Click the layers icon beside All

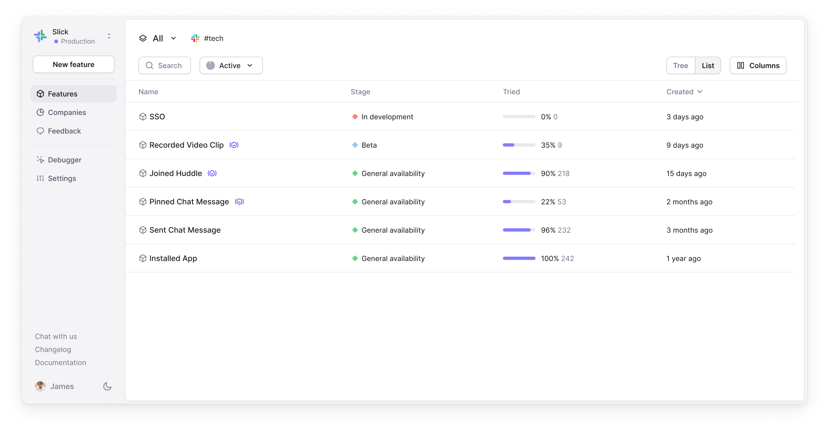143,39
